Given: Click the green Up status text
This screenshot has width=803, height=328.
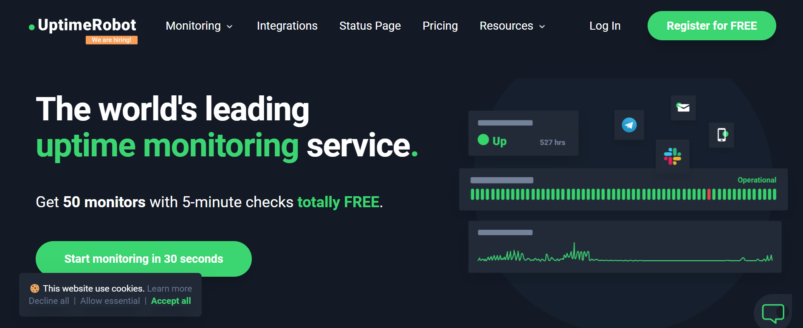Looking at the screenshot, I should pos(499,141).
